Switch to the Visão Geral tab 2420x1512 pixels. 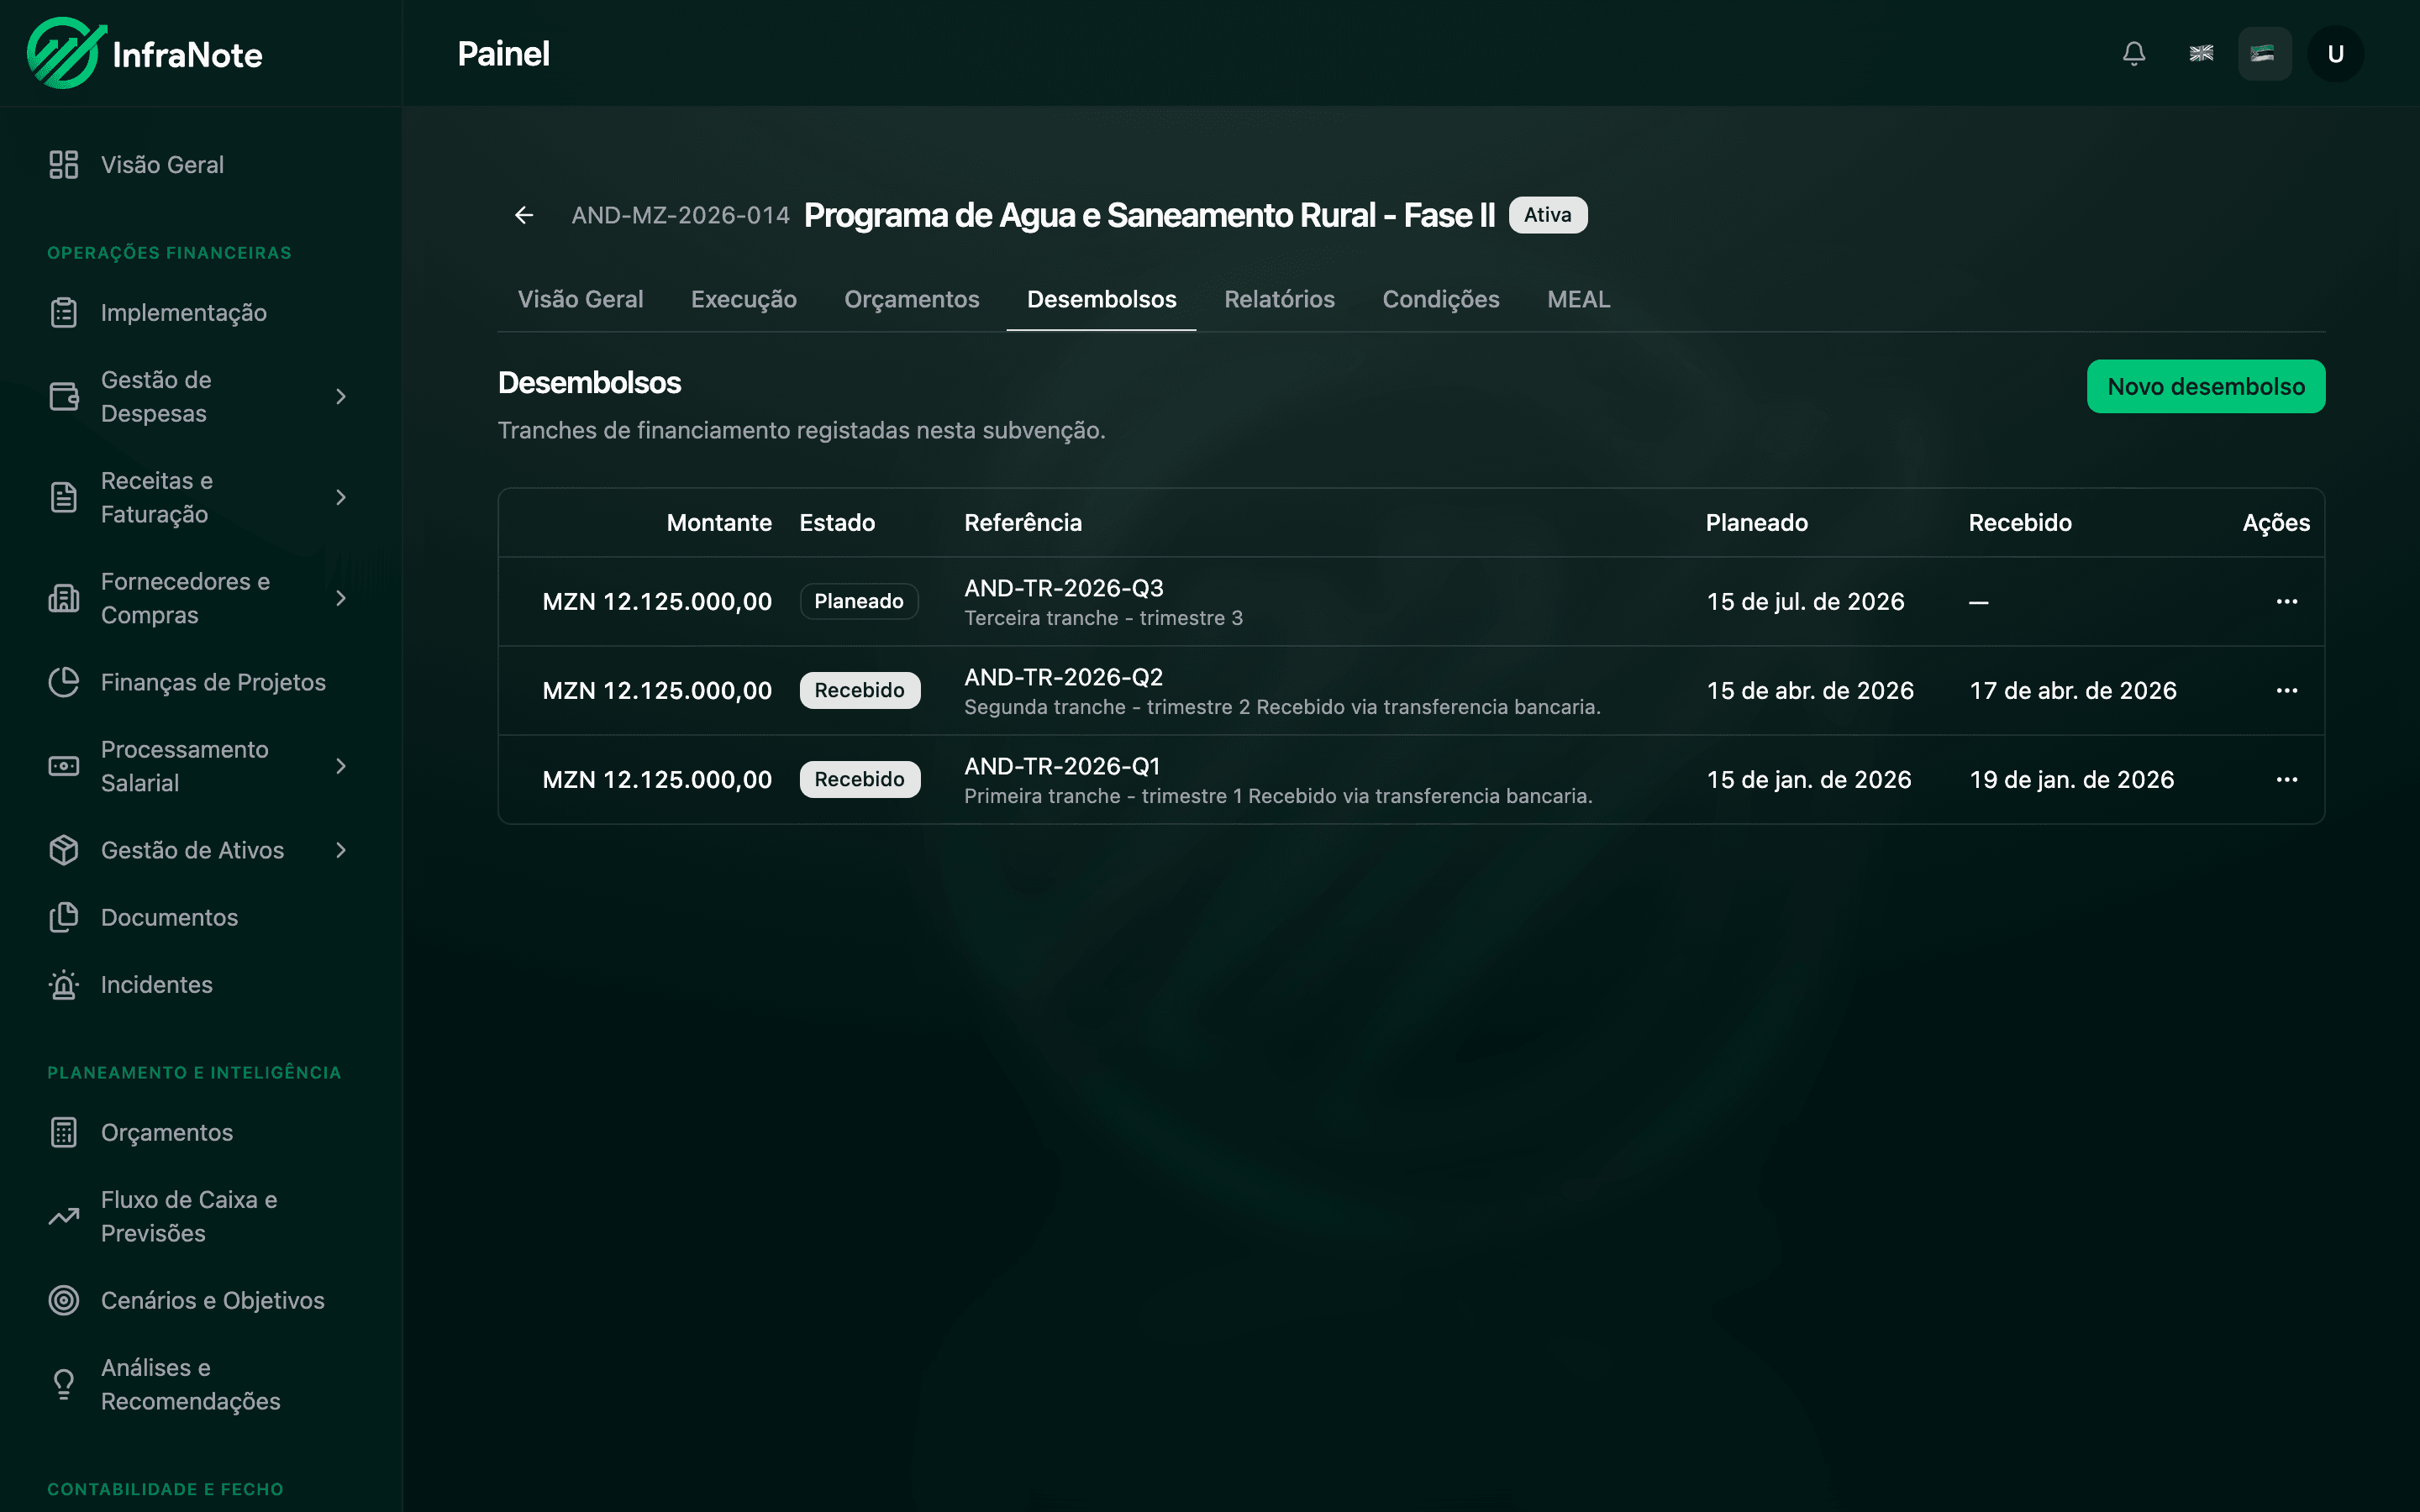[580, 299]
